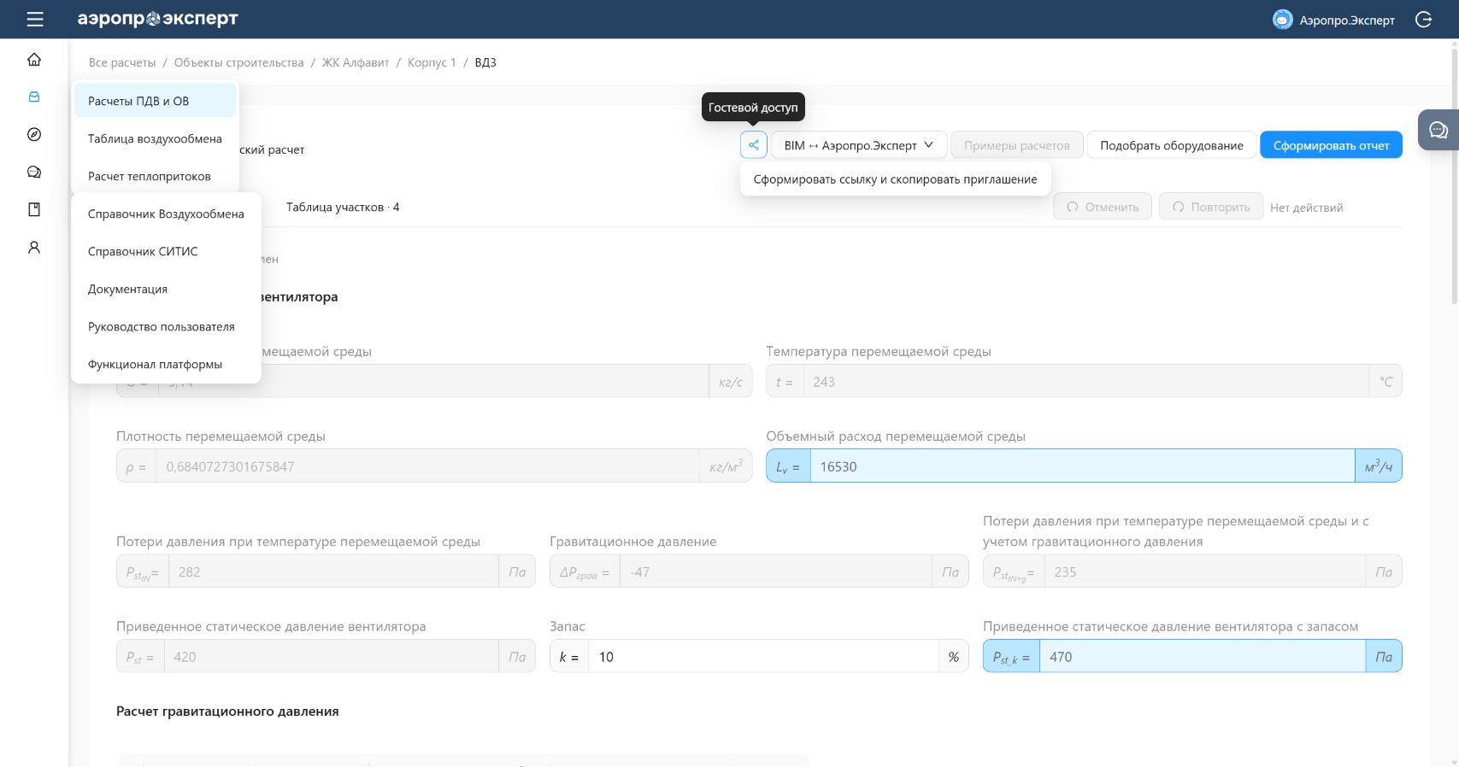Screen dimensions: 1459x767
Task: Click the density ρ field
Action: 427,466
